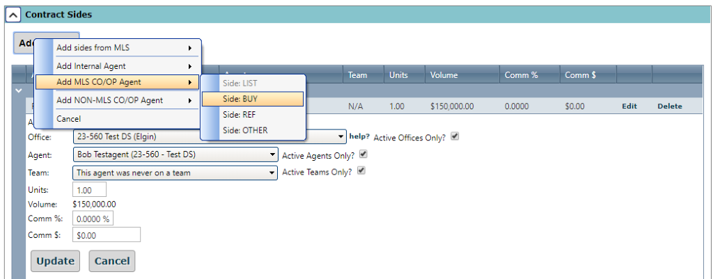Open Add Internal Agent submenu

117,66
